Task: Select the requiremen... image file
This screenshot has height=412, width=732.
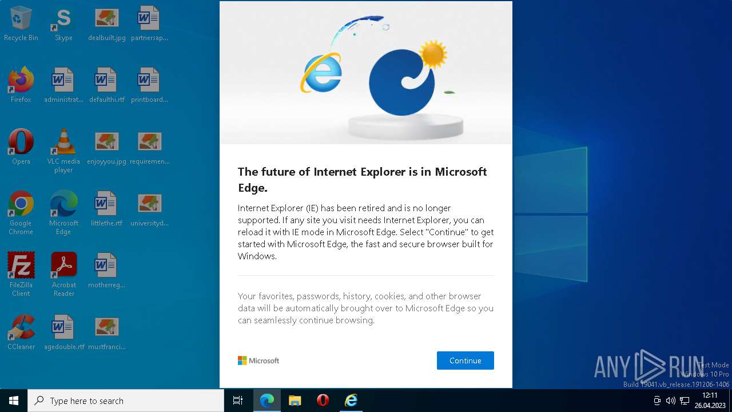Action: [x=149, y=147]
